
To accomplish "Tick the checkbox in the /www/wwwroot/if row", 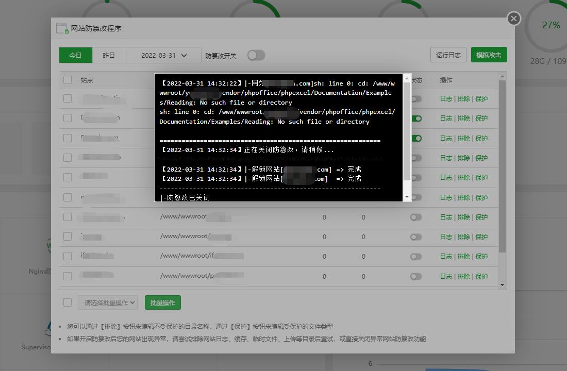I will (x=68, y=256).
